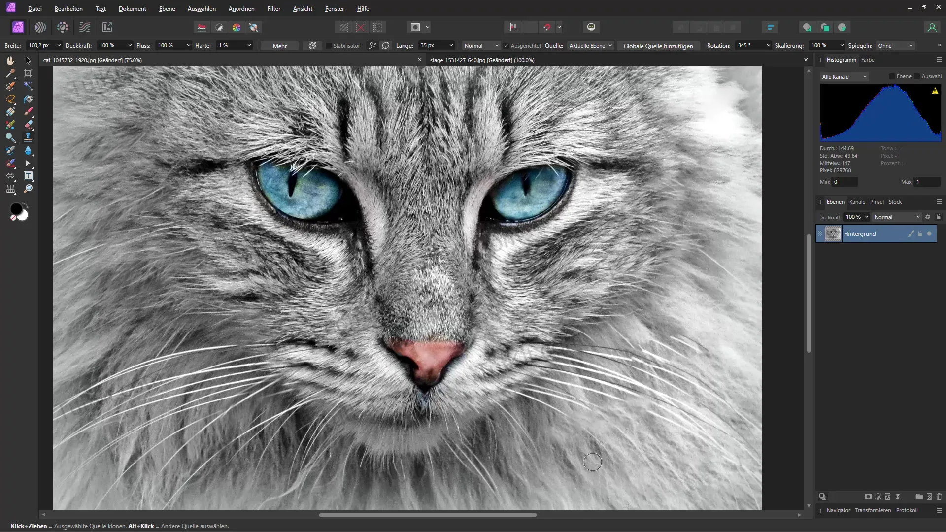Select the Artistic Text tool
This screenshot has height=532, width=946.
point(28,176)
